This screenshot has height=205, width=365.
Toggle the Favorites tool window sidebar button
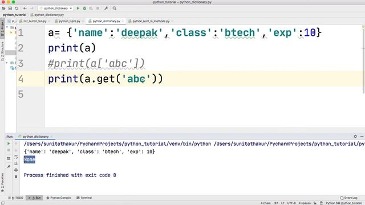pyautogui.click(x=2, y=183)
